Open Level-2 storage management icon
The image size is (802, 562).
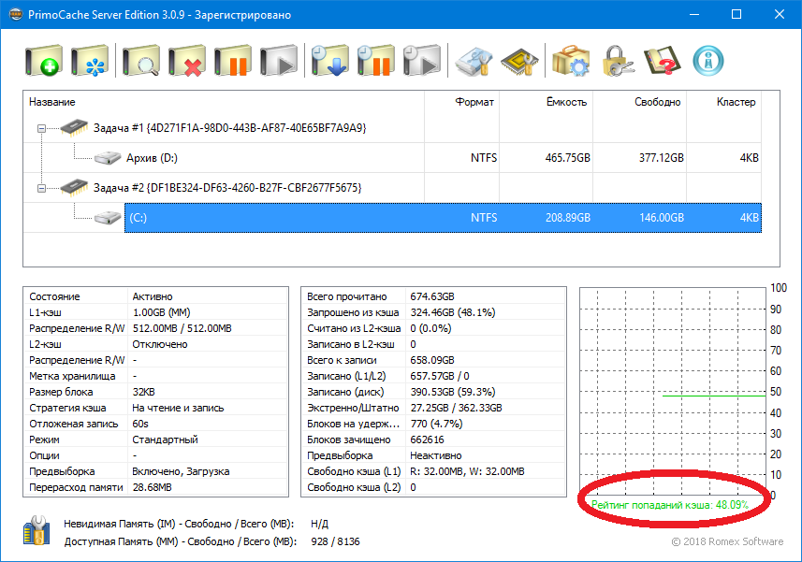click(474, 61)
